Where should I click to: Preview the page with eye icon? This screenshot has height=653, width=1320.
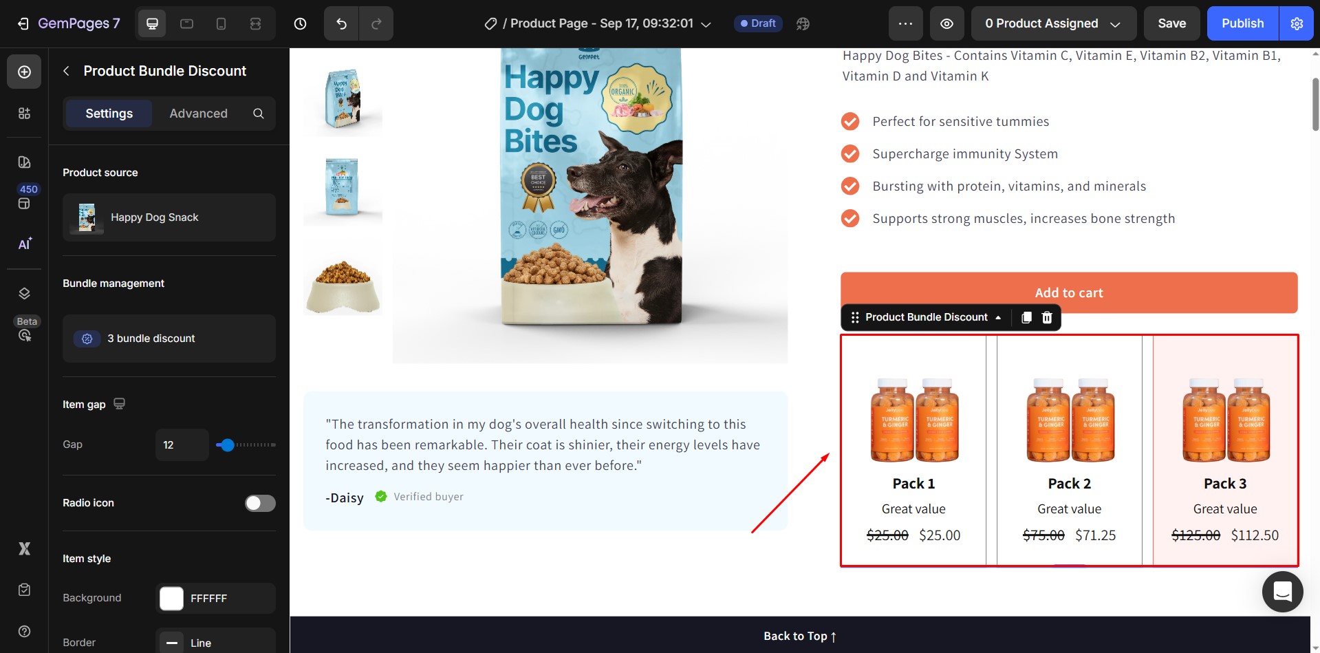[946, 24]
